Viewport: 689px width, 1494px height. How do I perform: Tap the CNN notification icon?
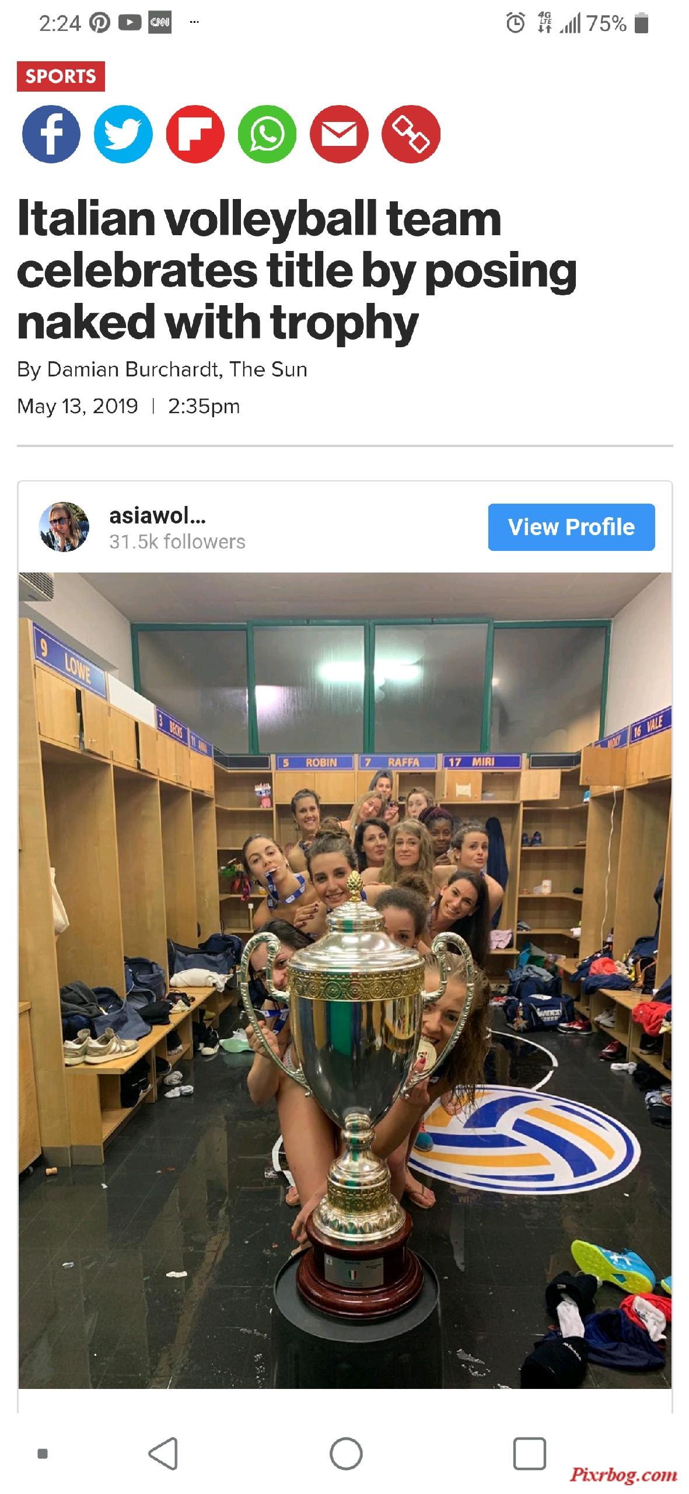click(160, 23)
